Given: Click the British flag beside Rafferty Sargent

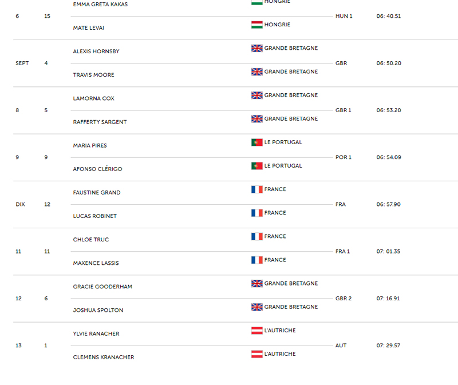Looking at the screenshot, I should [x=256, y=119].
